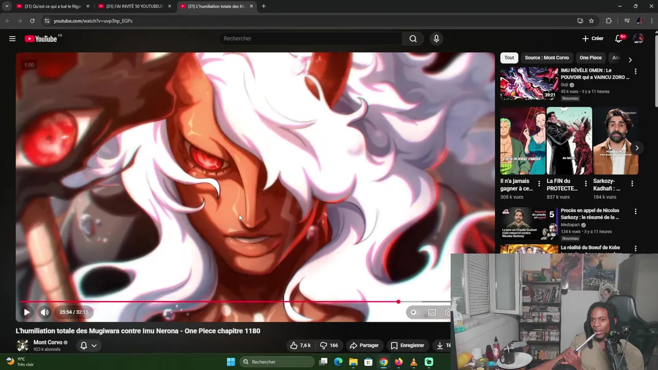Start voice search with the microphone icon
658x370 pixels.
(436, 39)
